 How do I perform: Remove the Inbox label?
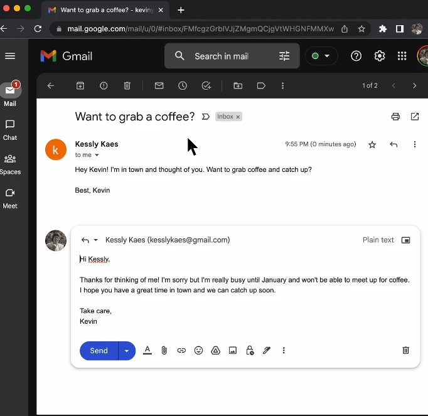click(x=238, y=117)
